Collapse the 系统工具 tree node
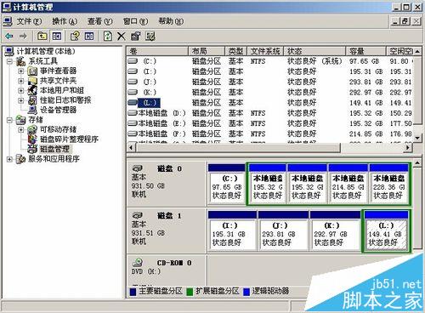This screenshot has height=313, width=425. tap(9, 61)
